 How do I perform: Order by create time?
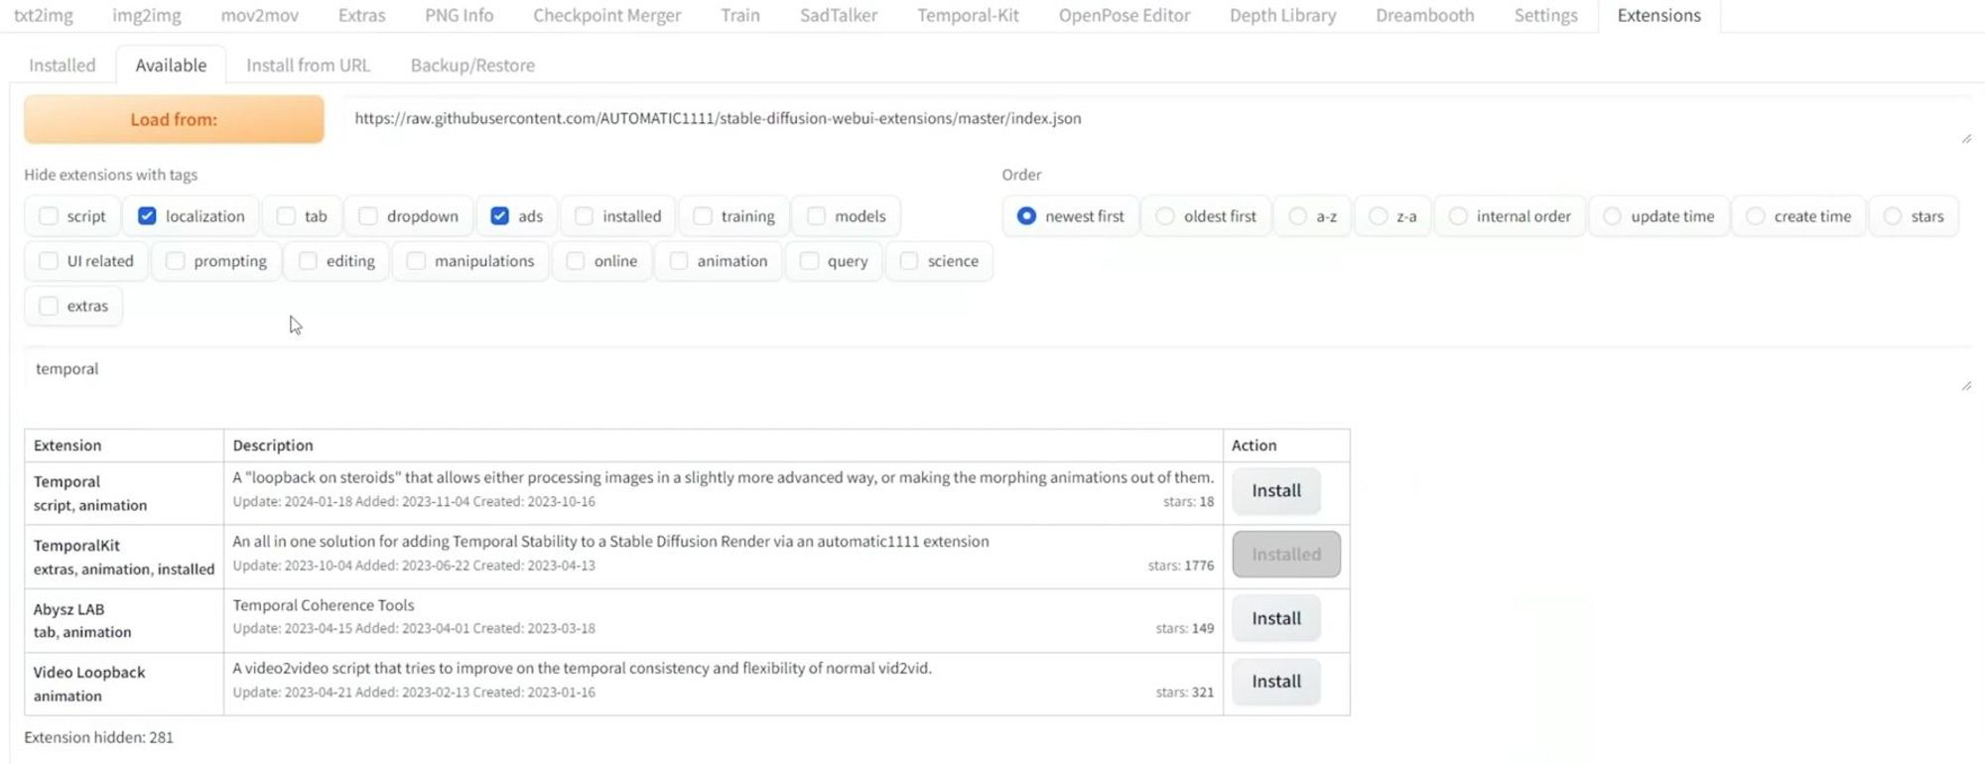[1756, 216]
